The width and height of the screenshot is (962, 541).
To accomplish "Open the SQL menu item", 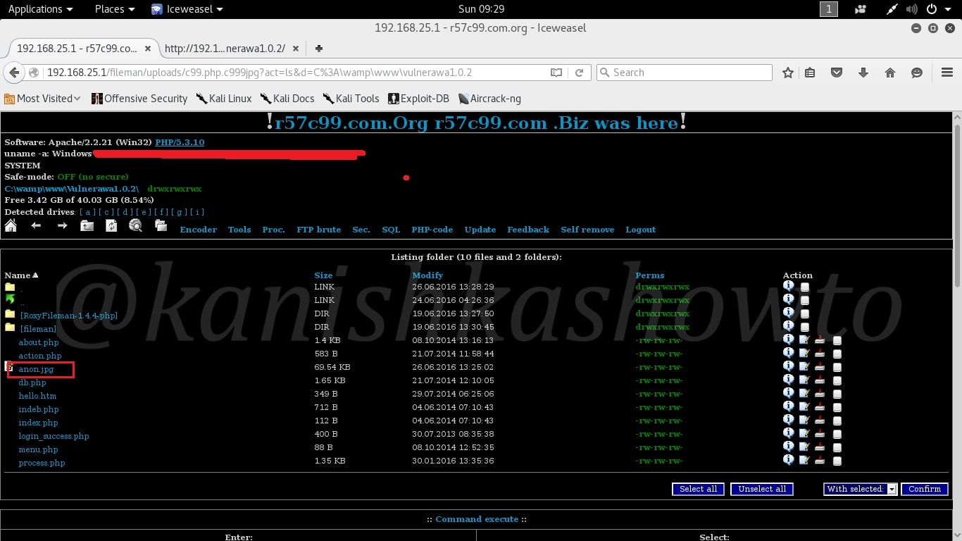I will [391, 230].
